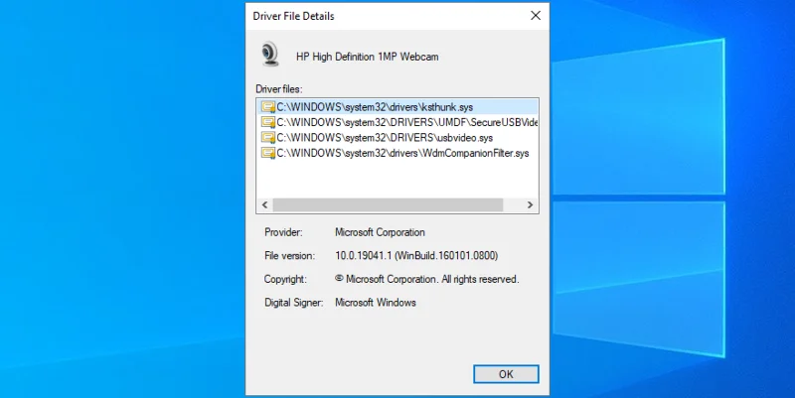Click the Copyright: label

285,279
